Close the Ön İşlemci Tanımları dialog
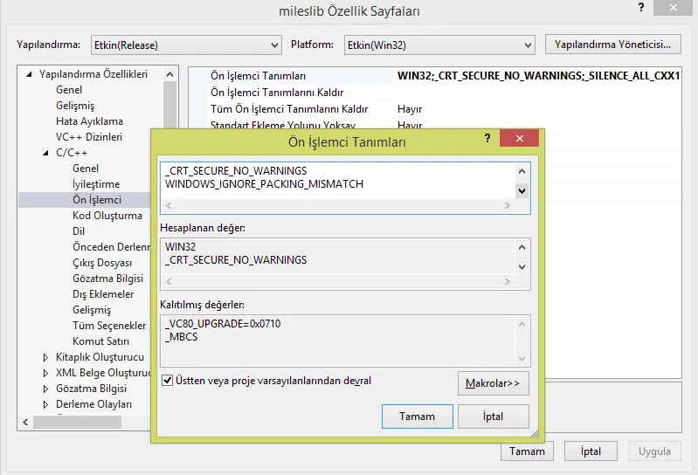This screenshot has height=475, width=698. coord(520,138)
